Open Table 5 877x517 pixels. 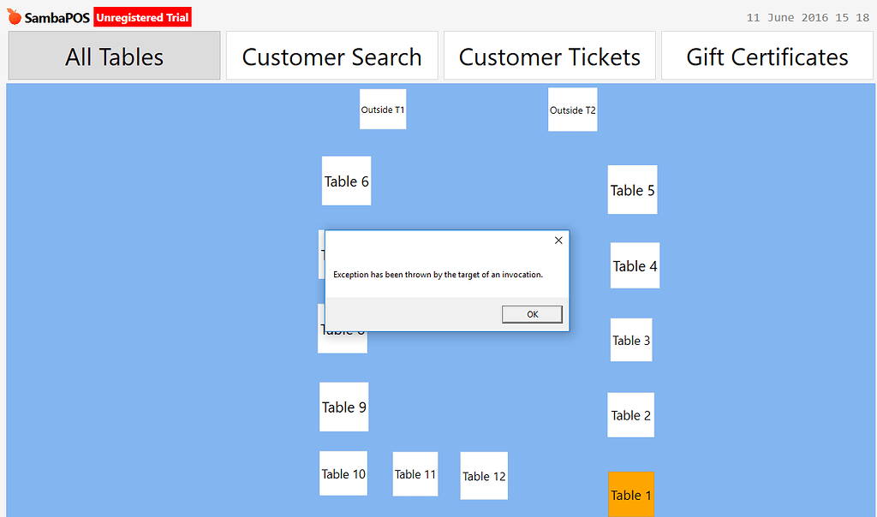pos(632,190)
